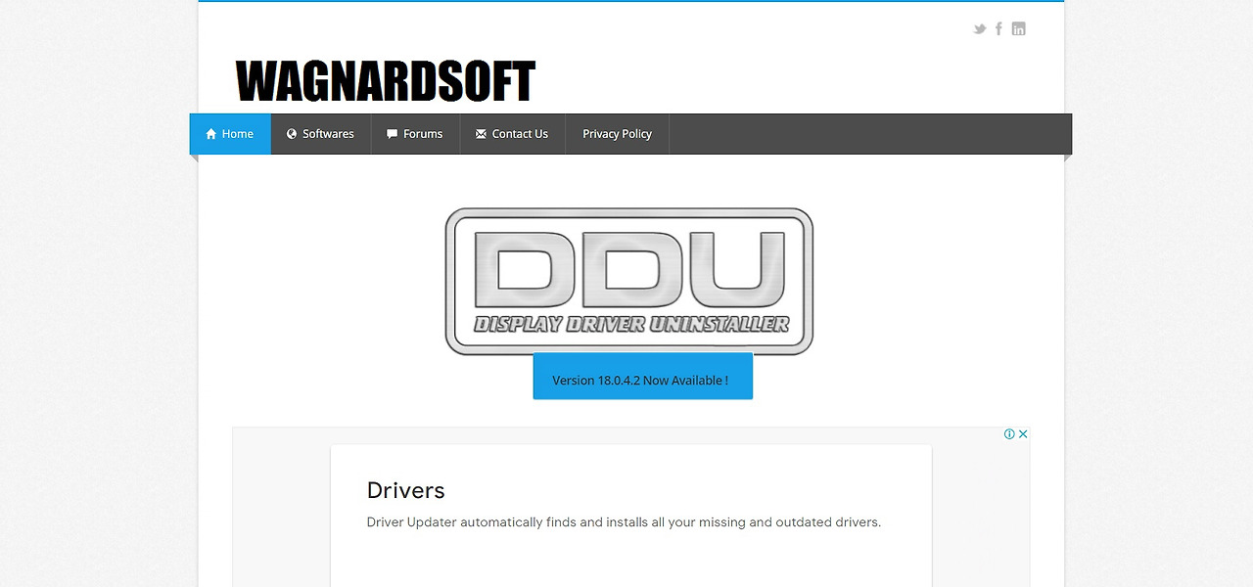Open the AdChoices info icon on the ad
Image resolution: width=1253 pixels, height=587 pixels.
1011,432
